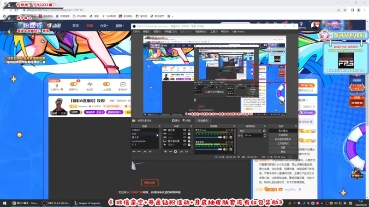Adjust the microphone volume slider in the mixer

coord(208,137)
